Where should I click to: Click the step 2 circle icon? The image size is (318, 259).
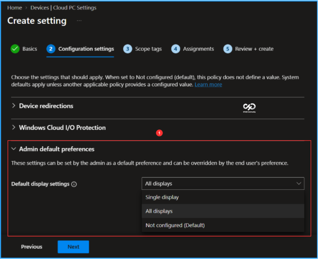(51, 49)
